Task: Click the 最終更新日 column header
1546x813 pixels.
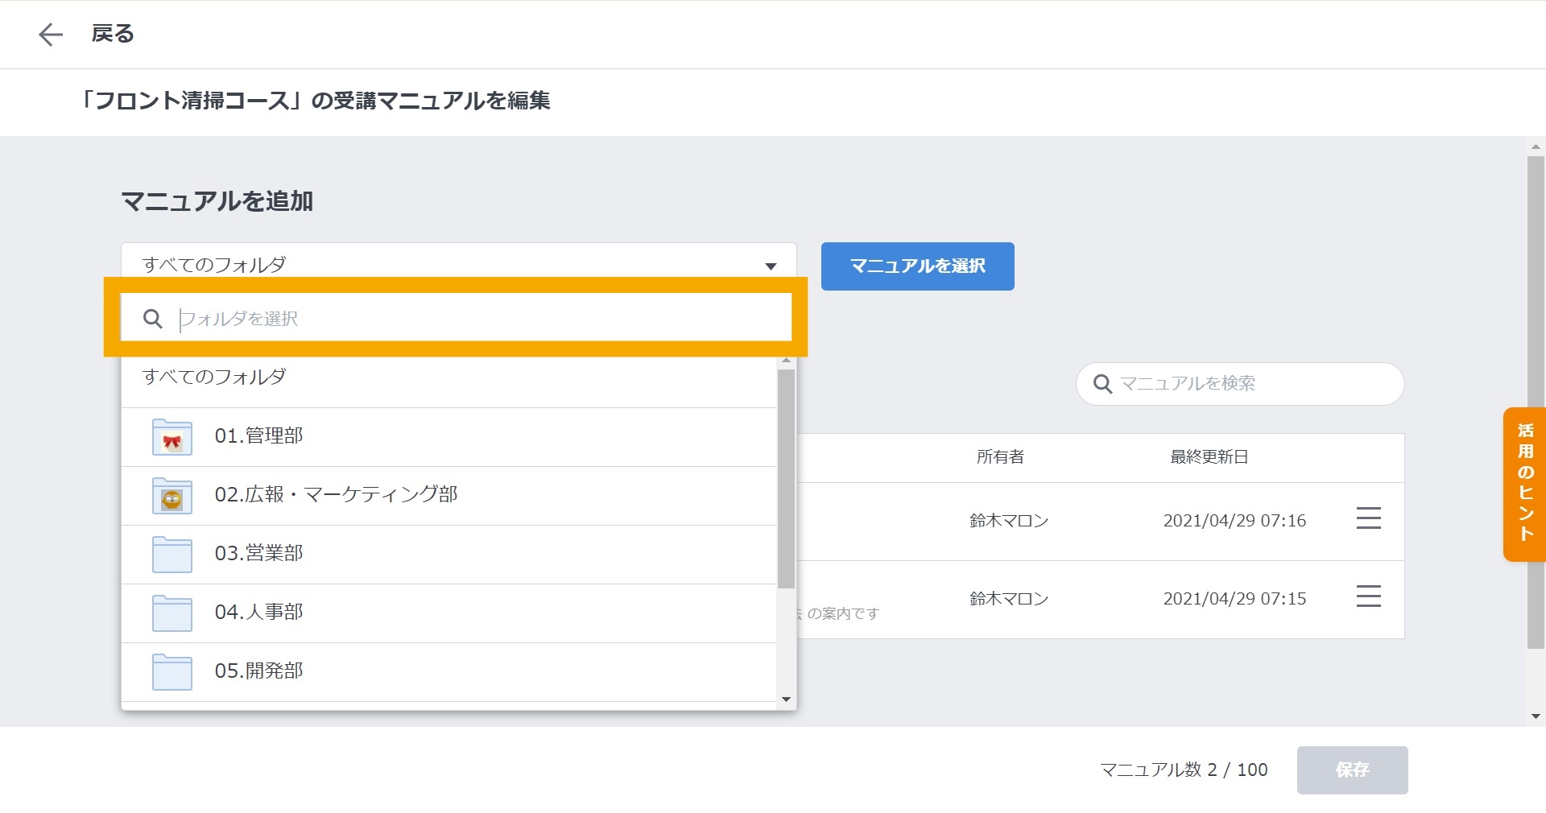Action: 1209,457
